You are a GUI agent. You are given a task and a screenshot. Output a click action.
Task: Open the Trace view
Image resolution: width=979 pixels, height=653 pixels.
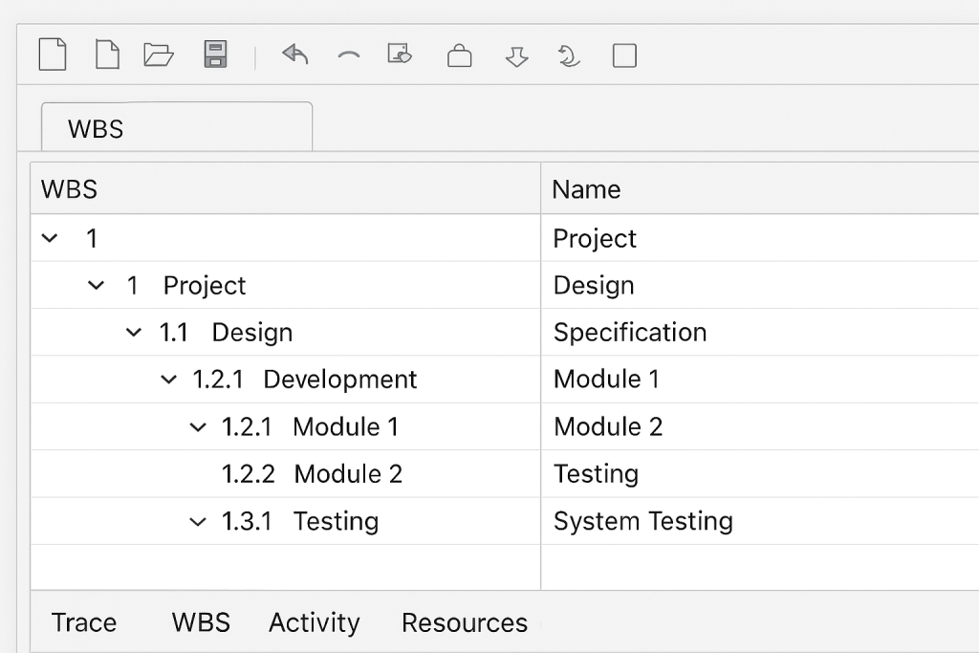[84, 622]
